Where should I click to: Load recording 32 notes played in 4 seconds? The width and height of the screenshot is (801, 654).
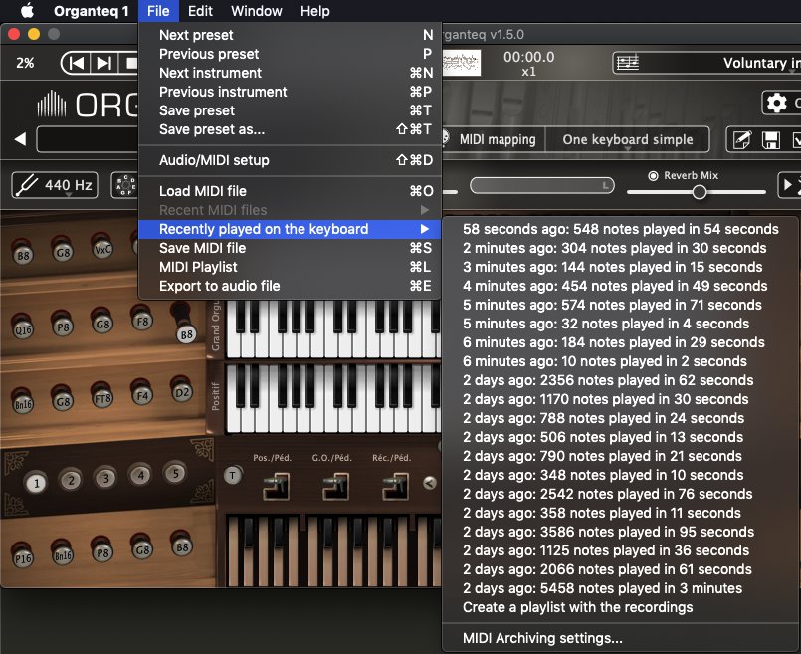[621, 324]
